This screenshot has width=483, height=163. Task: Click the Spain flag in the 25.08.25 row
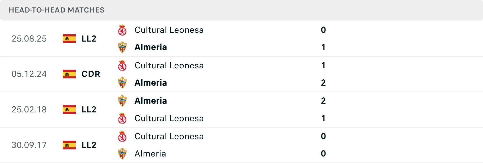click(69, 39)
